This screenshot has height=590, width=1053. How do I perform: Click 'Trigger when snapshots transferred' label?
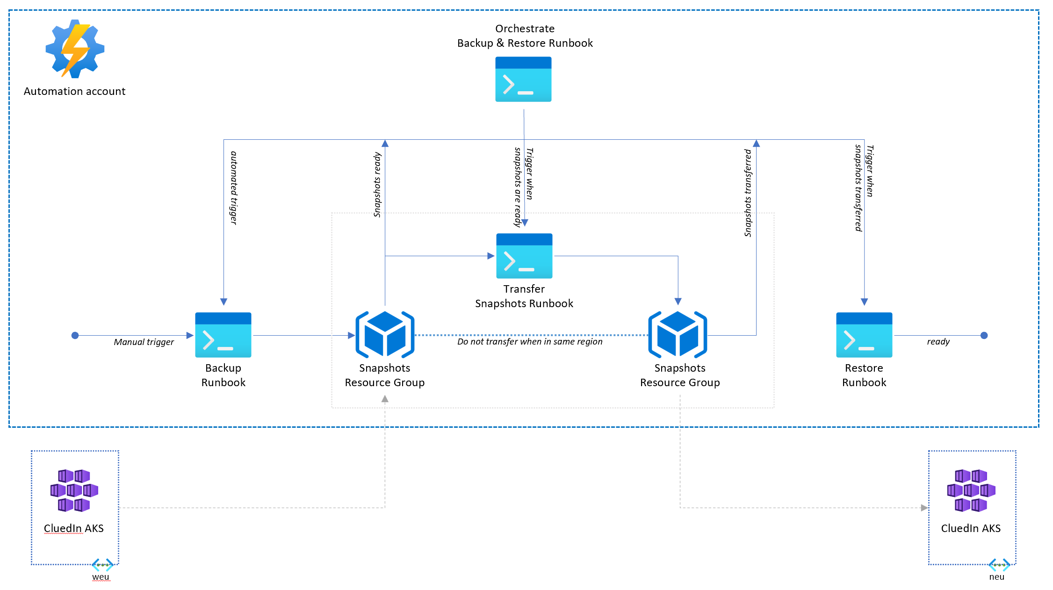864,188
